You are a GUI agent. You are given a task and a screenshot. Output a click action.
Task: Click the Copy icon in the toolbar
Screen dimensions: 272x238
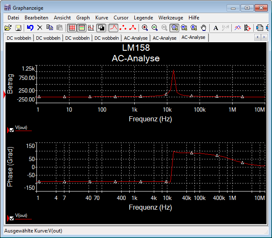pos(50,28)
